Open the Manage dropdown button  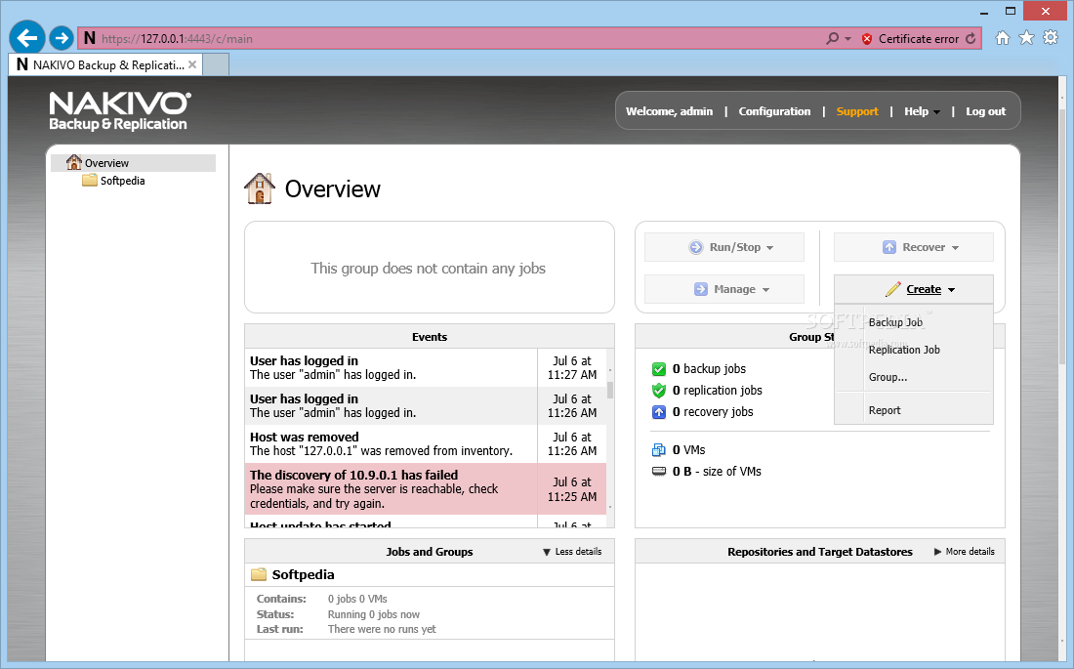[724, 289]
